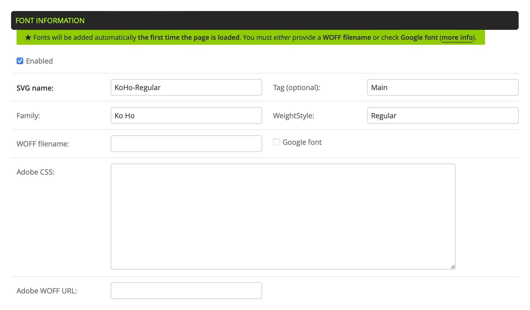This screenshot has height=310, width=530.
Task: Click the WeightStyle field showing Regular
Action: [x=442, y=115]
